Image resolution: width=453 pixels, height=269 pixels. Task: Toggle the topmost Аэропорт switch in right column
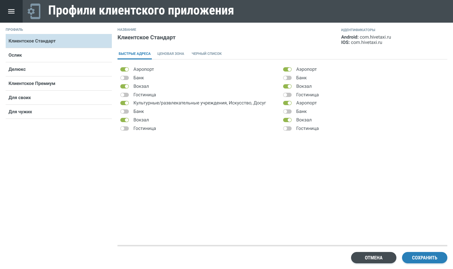(x=287, y=69)
